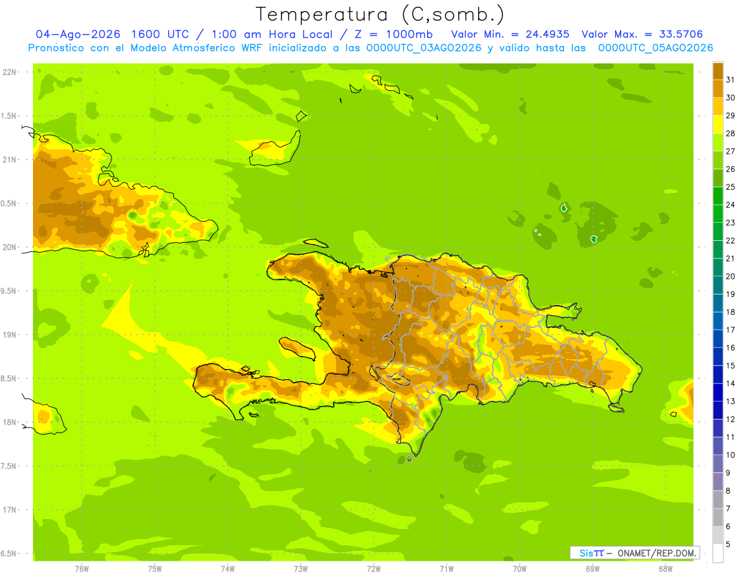Click the "71W" longitude label
The image size is (747, 577).
click(x=446, y=568)
